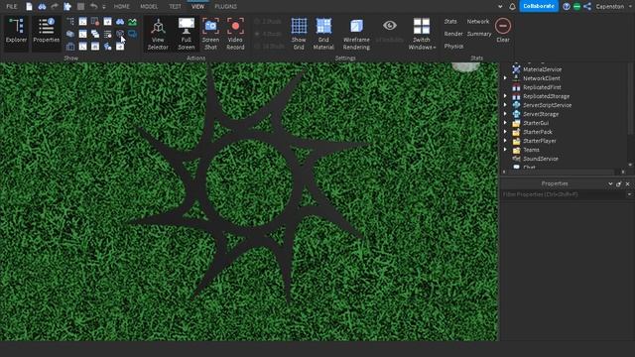635x357 pixels.
Task: Open notifications bell
Action: coord(512,7)
